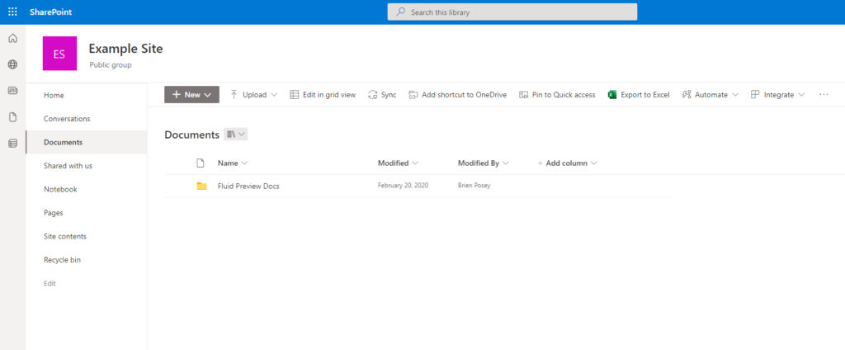Click the Fluid Preview Docs folder icon
Image resolution: width=845 pixels, height=350 pixels.
coord(201,186)
